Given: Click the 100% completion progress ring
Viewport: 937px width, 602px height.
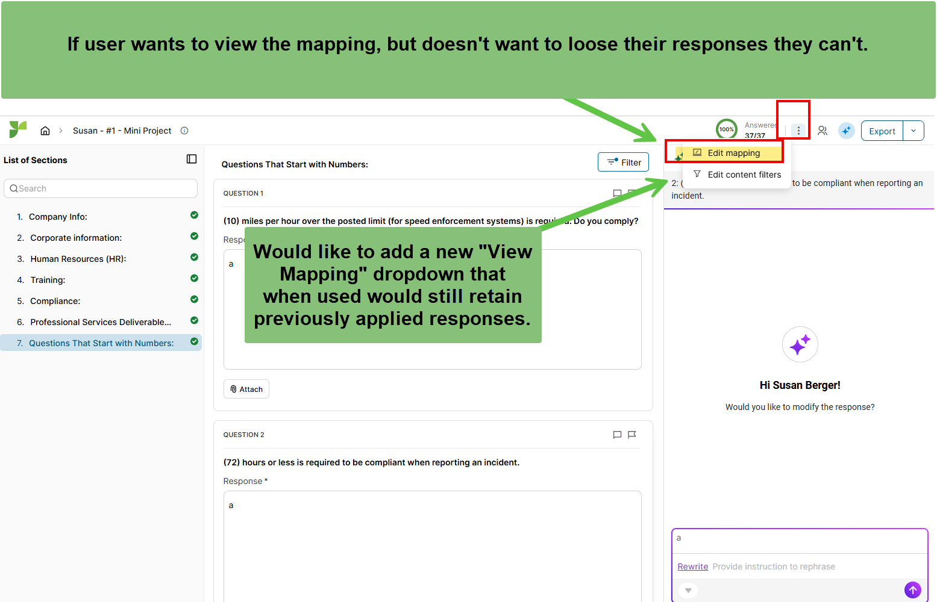Looking at the screenshot, I should click(727, 129).
